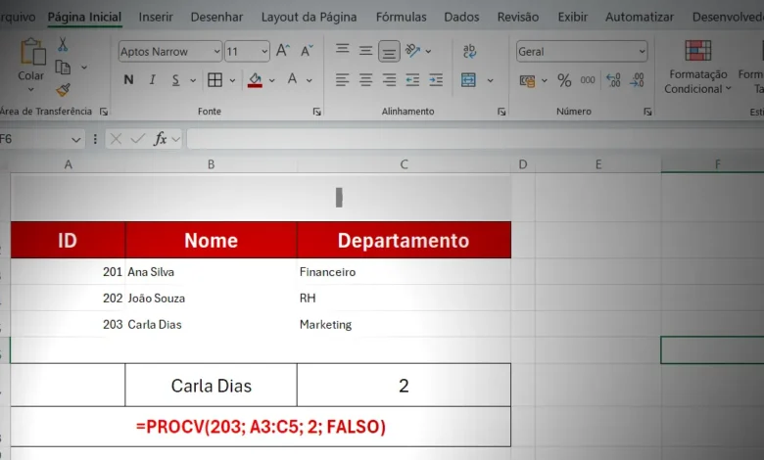Center text horizontally in the cell
764x460 pixels.
point(365,80)
